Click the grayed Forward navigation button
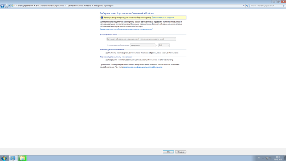The image size is (286, 161). [x=6, y=6]
